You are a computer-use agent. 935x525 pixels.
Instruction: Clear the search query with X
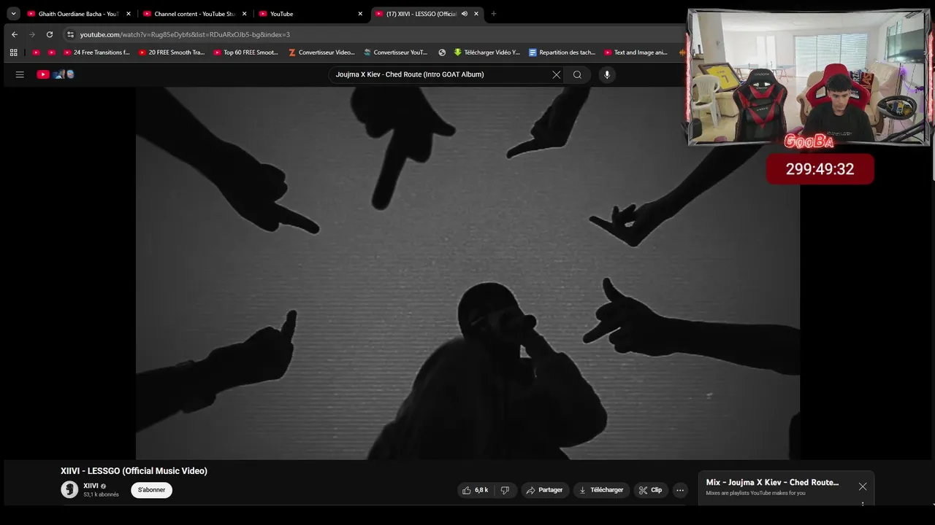point(557,74)
